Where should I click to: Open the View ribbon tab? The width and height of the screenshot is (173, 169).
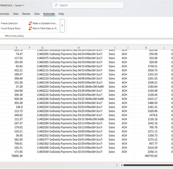click(37, 14)
